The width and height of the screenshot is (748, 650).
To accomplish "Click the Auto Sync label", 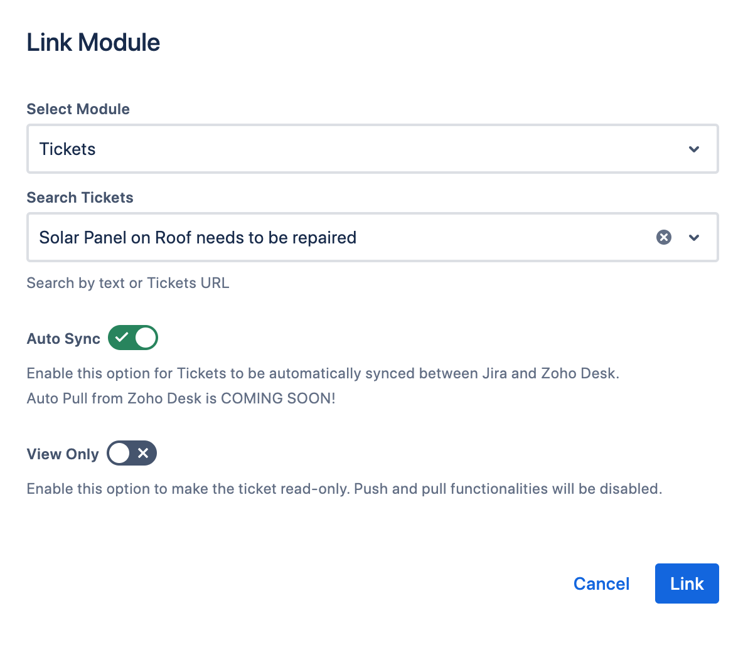I will [63, 339].
